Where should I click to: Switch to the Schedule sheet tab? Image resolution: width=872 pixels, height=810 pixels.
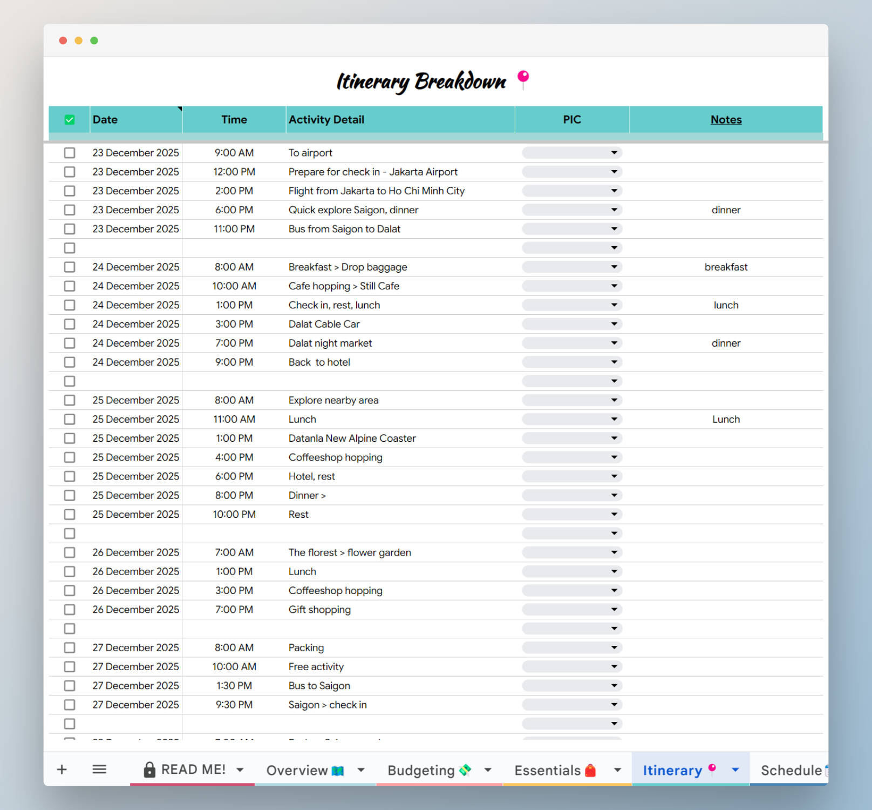point(789,769)
